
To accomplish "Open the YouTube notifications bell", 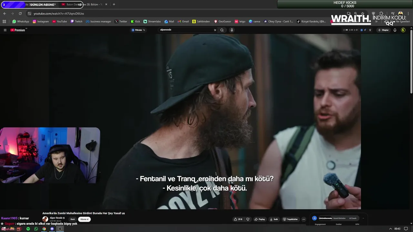I will click(x=395, y=30).
